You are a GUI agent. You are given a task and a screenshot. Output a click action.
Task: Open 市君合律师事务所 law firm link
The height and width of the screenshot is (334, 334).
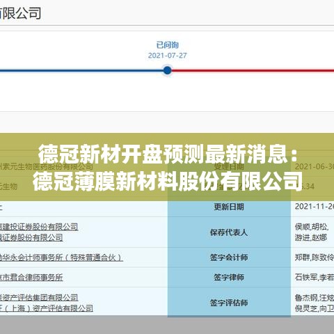[31, 278]
